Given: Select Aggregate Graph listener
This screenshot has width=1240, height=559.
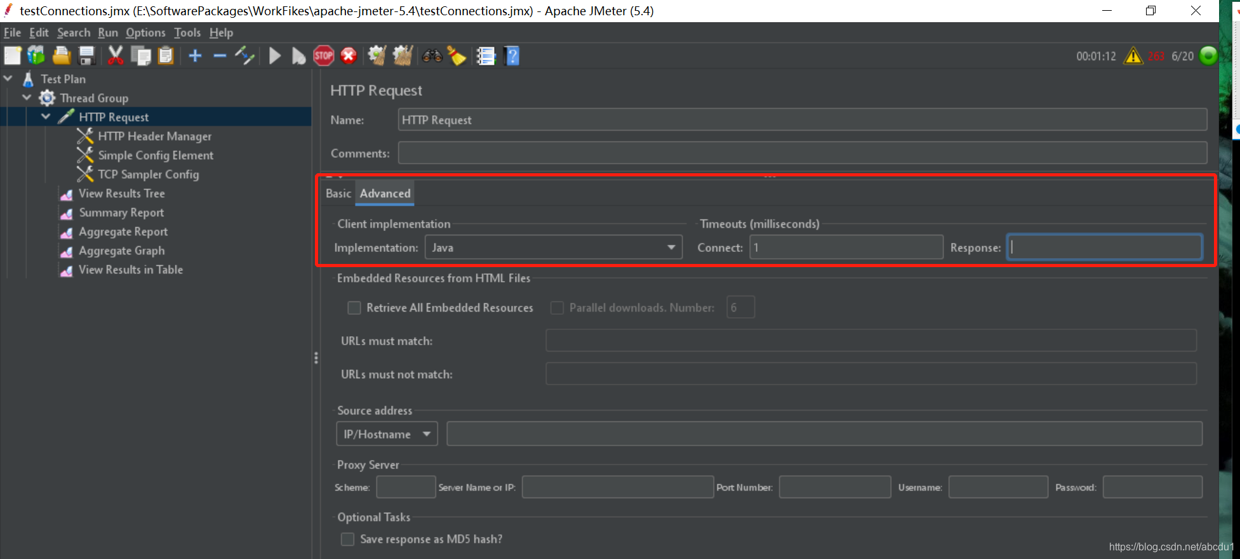Looking at the screenshot, I should pyautogui.click(x=121, y=251).
